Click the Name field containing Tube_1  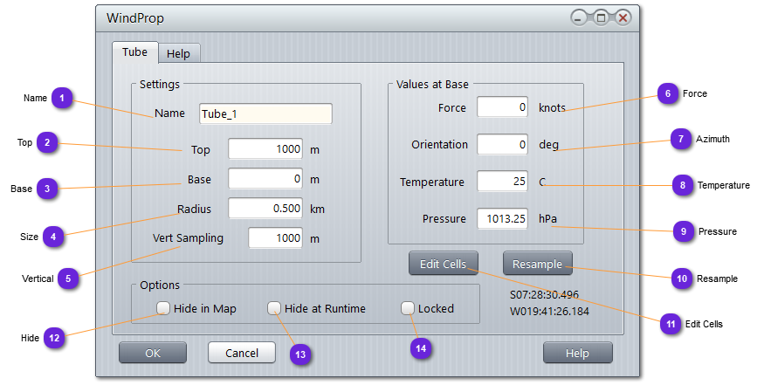click(265, 114)
